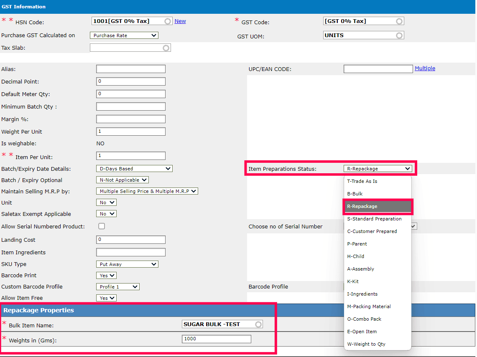Screen dimensions: 477x357
Task: Click the GST Code lookup circle icon
Action: click(399, 21)
